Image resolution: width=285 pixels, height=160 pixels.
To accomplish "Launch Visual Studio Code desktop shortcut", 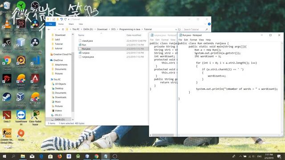I will [x=35, y=63].
